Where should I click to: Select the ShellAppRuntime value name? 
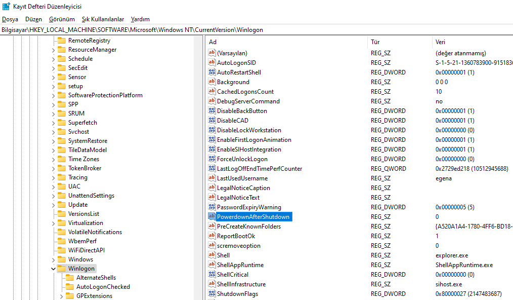[x=240, y=265]
